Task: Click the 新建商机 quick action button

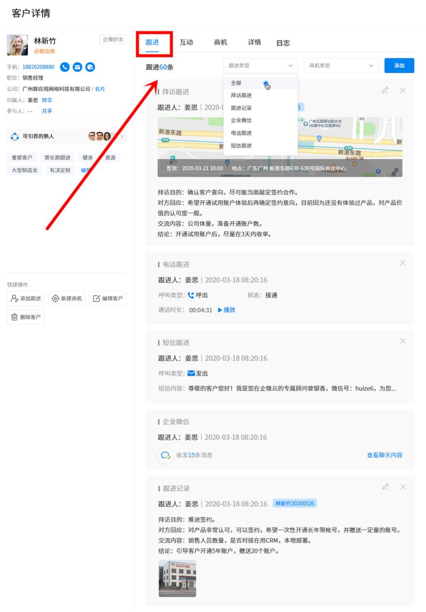Action: coord(67,299)
